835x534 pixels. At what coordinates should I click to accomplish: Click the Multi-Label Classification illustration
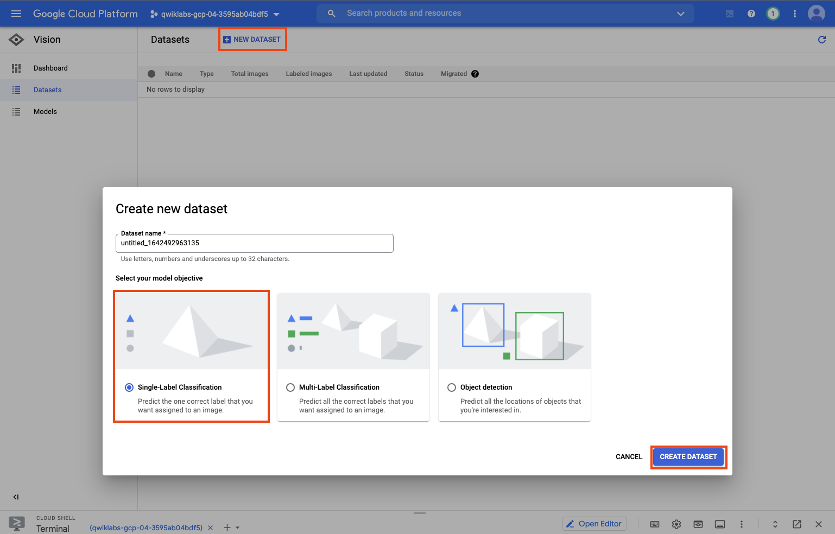353,331
